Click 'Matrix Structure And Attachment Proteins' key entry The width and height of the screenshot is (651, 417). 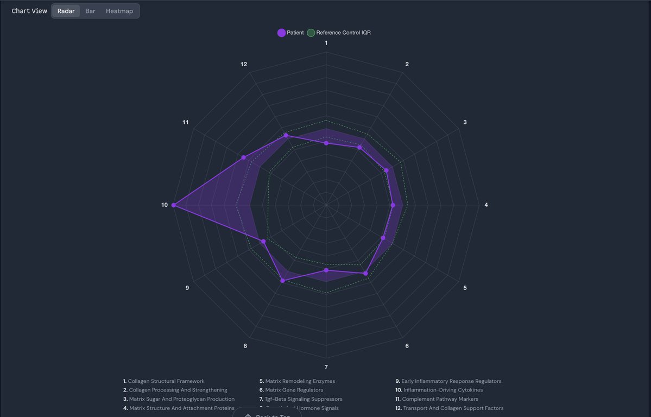(x=179, y=408)
